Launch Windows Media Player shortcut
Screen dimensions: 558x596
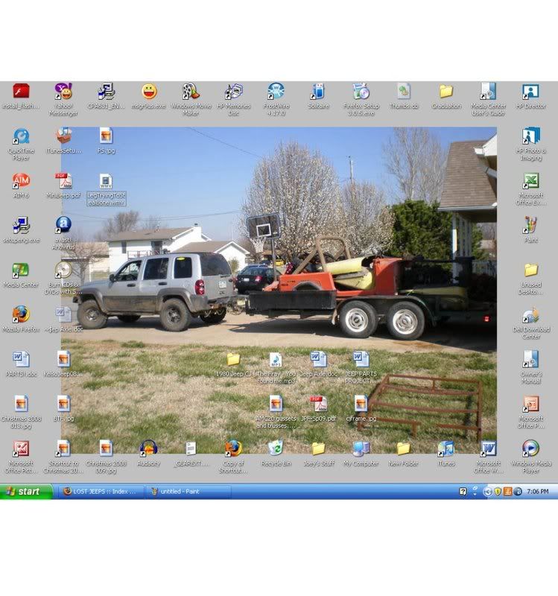click(531, 449)
